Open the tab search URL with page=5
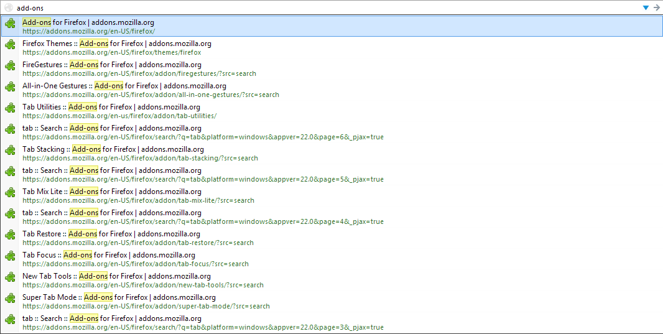Screen dimensions: 663x334 pos(203,179)
